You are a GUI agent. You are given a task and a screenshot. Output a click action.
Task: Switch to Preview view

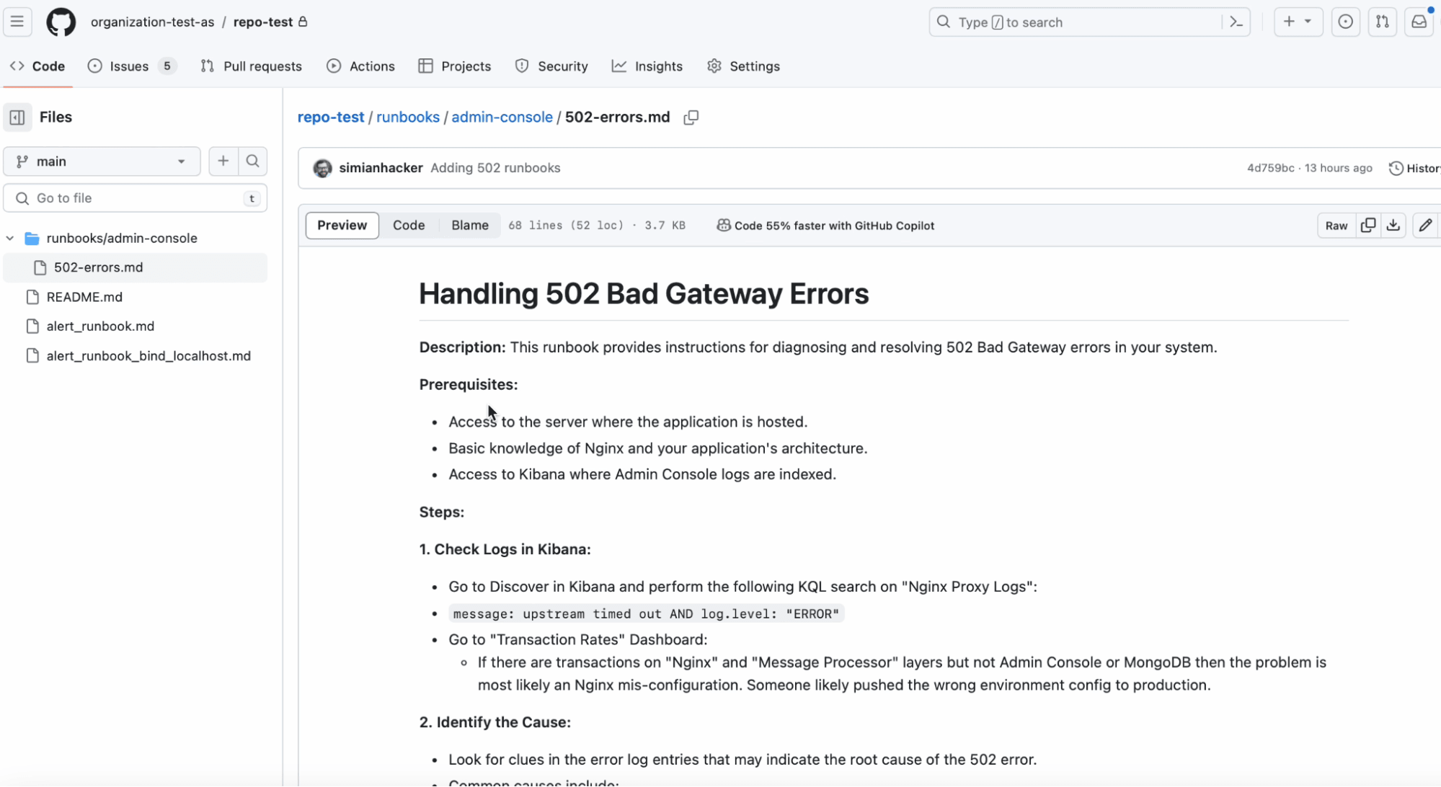coord(342,226)
